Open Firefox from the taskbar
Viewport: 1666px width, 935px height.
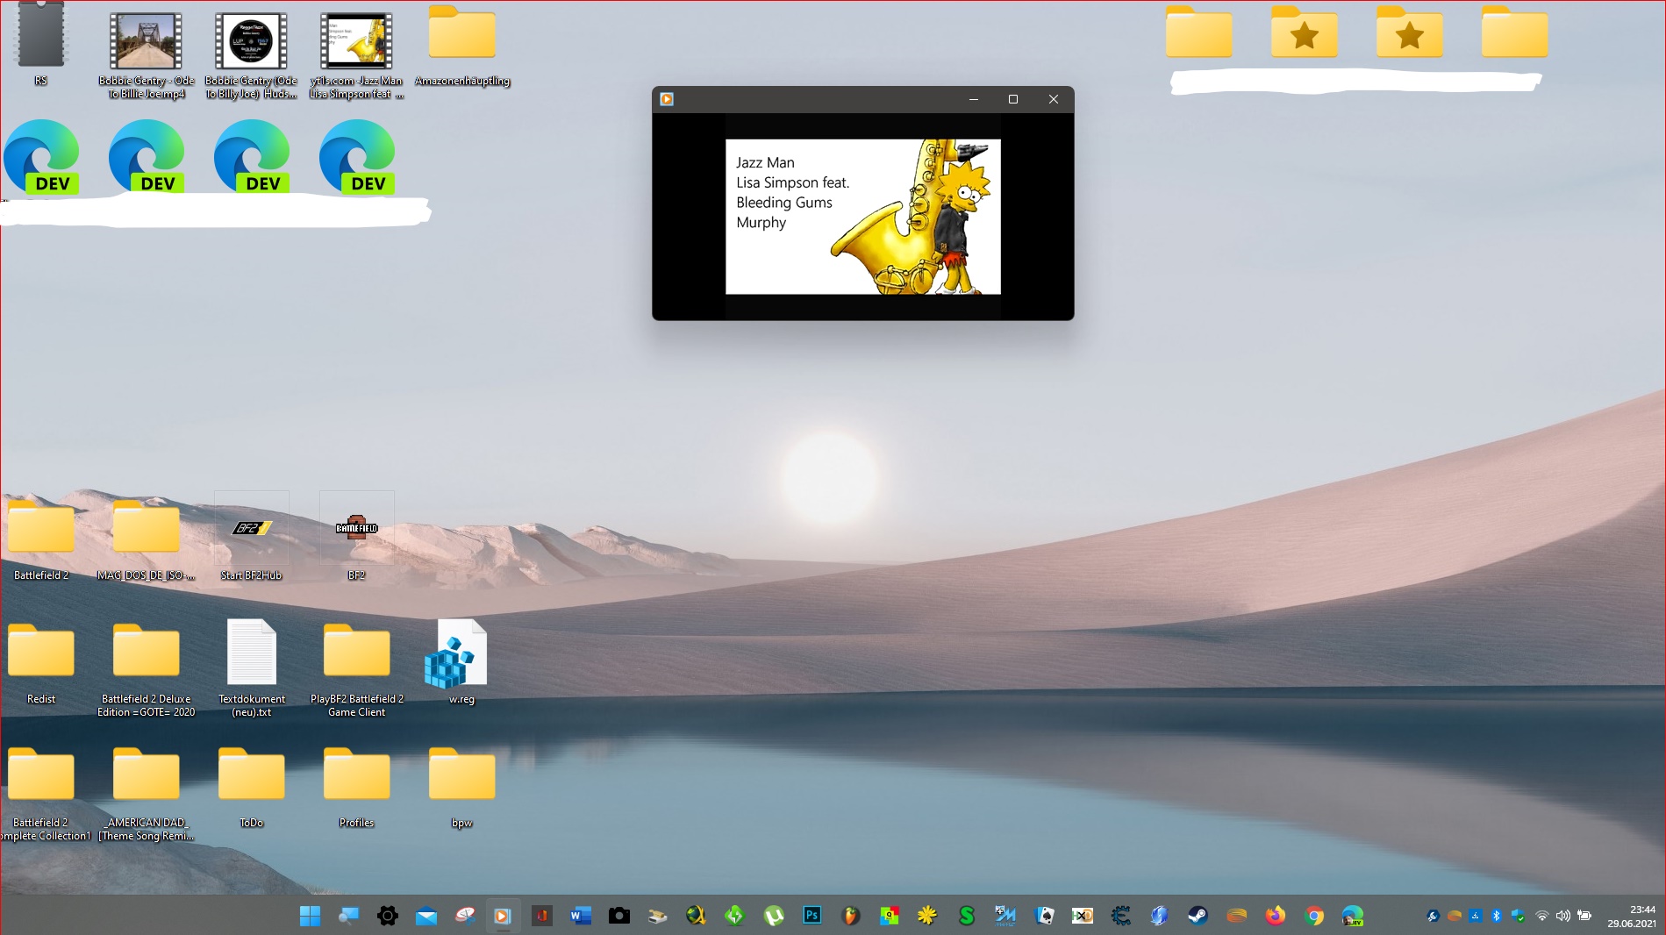1275,916
